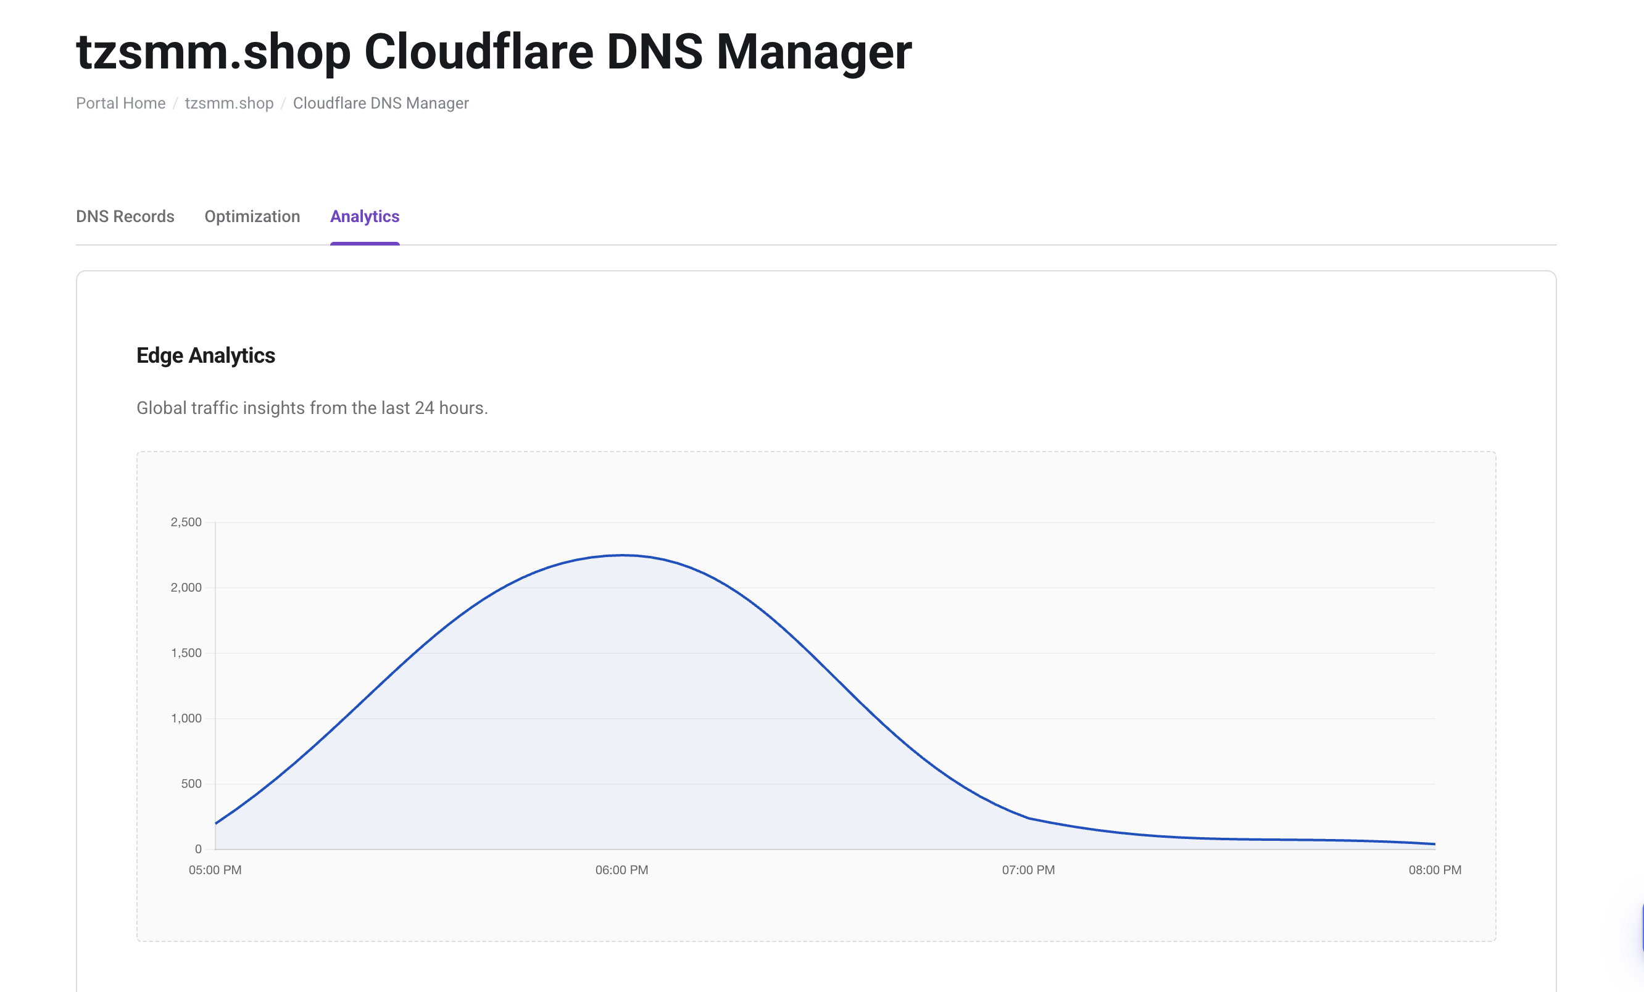Click the Global traffic insights description text
Image resolution: width=1644 pixels, height=992 pixels.
tap(312, 408)
